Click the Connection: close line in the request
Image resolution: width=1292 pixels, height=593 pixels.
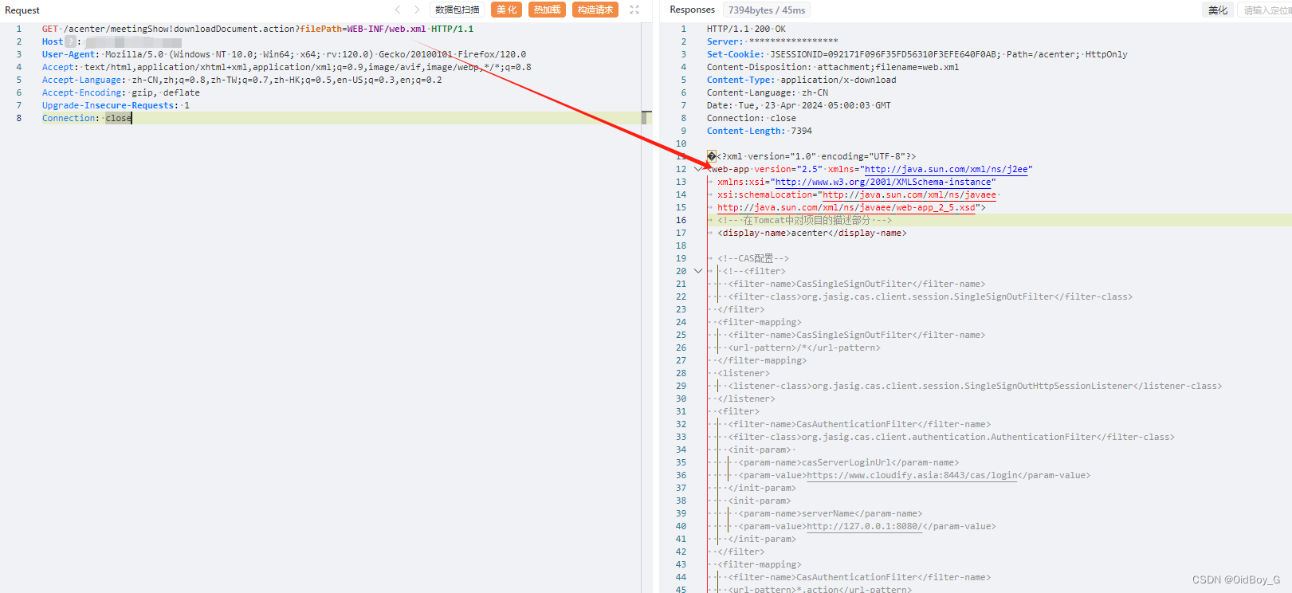87,118
